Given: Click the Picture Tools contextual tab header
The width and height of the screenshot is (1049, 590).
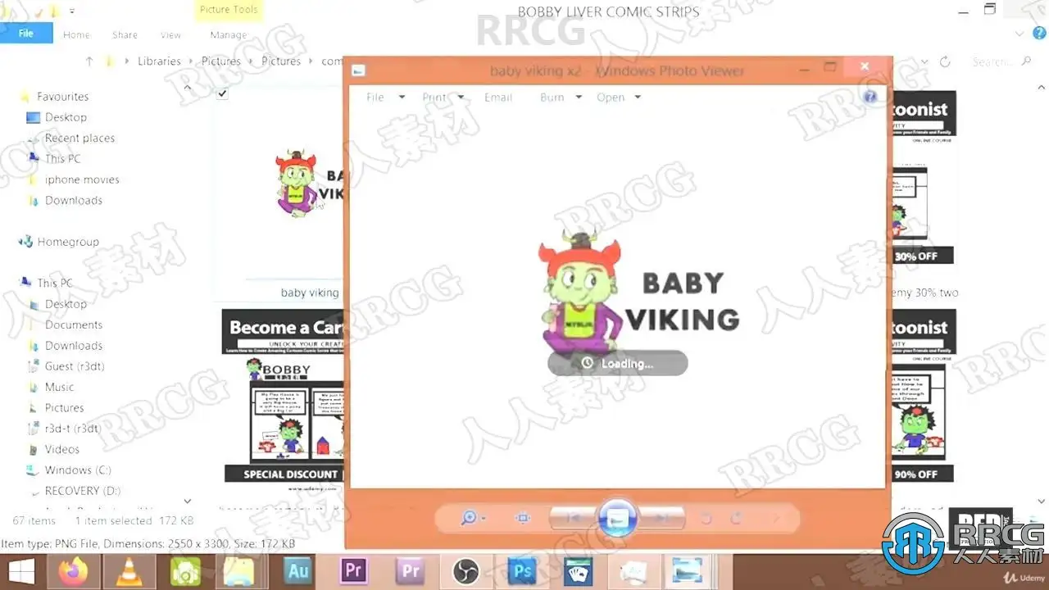Looking at the screenshot, I should pos(228,10).
